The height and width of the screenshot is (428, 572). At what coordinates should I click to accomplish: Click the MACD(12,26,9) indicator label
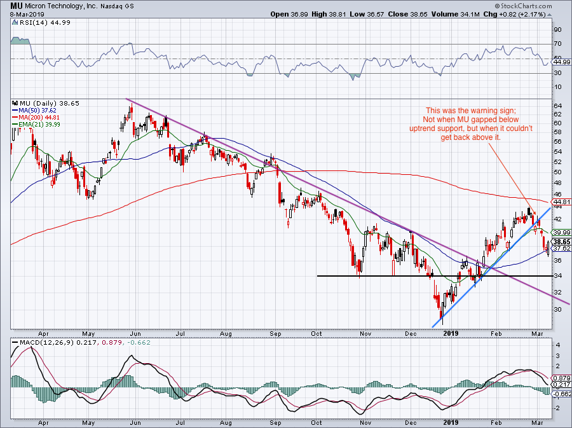pyautogui.click(x=48, y=343)
